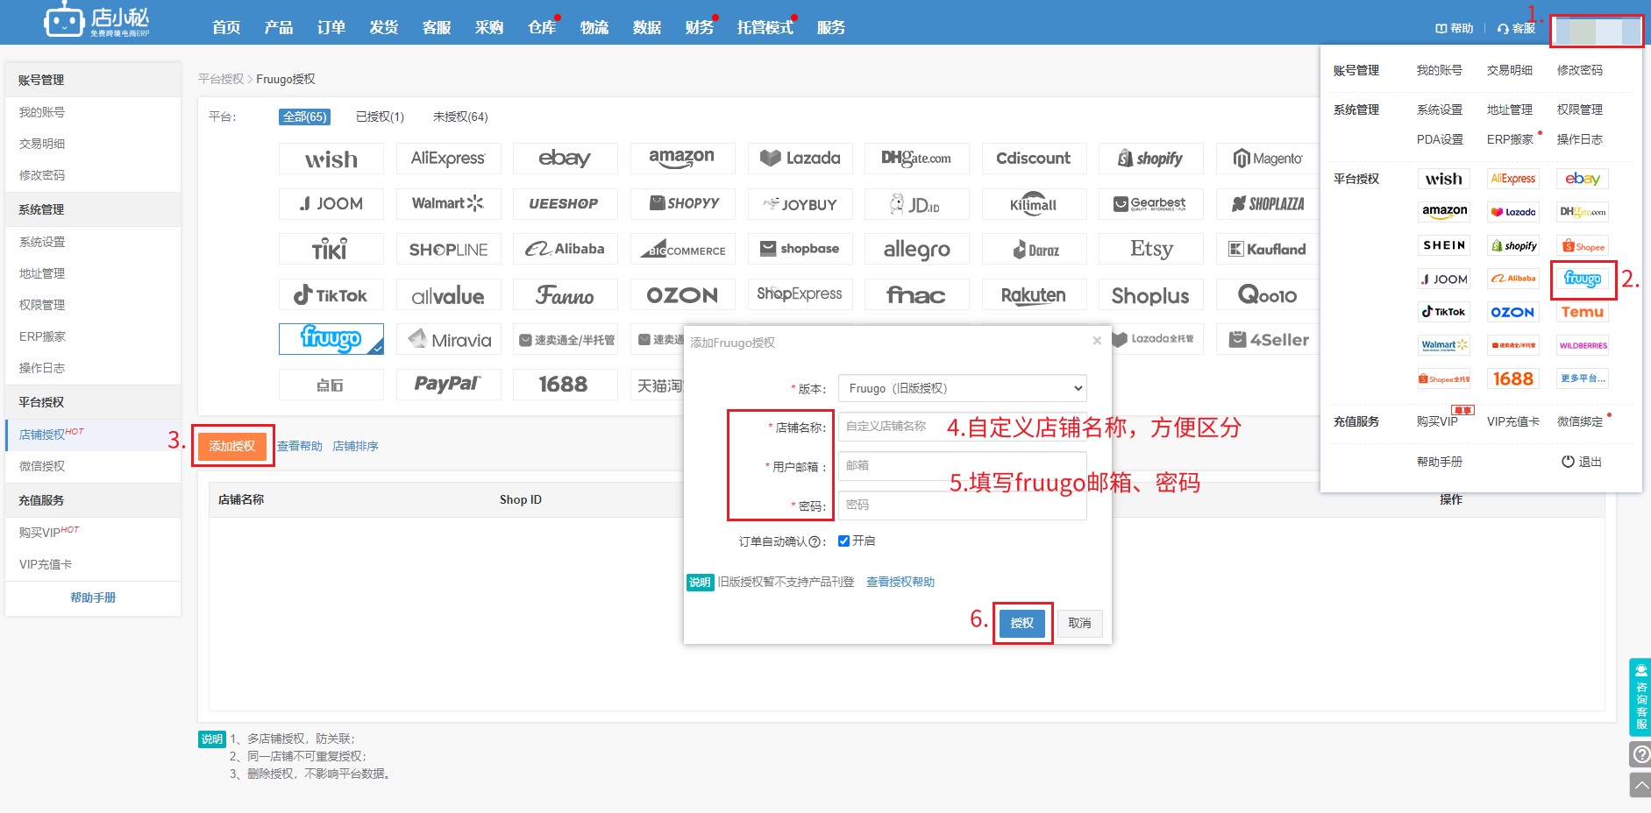
Task: Open the 托管模式 top navigation item
Action: click(x=765, y=27)
